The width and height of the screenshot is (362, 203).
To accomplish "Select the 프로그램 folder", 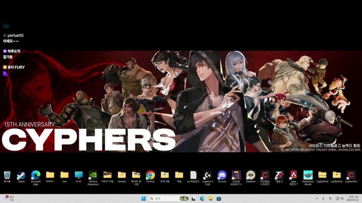I will pyautogui.click(x=165, y=176).
